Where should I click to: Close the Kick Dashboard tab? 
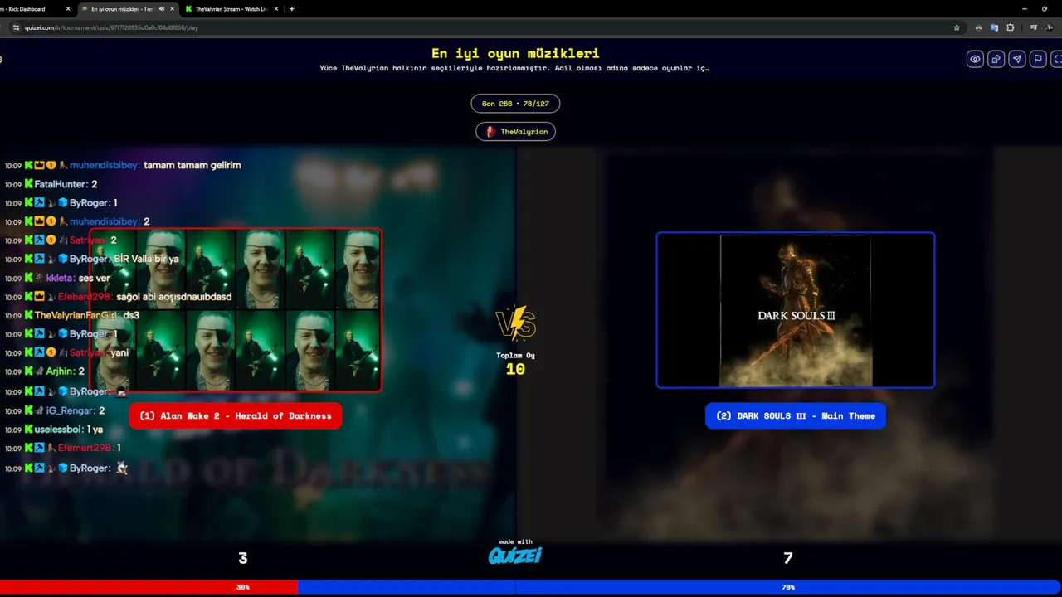pyautogui.click(x=68, y=9)
